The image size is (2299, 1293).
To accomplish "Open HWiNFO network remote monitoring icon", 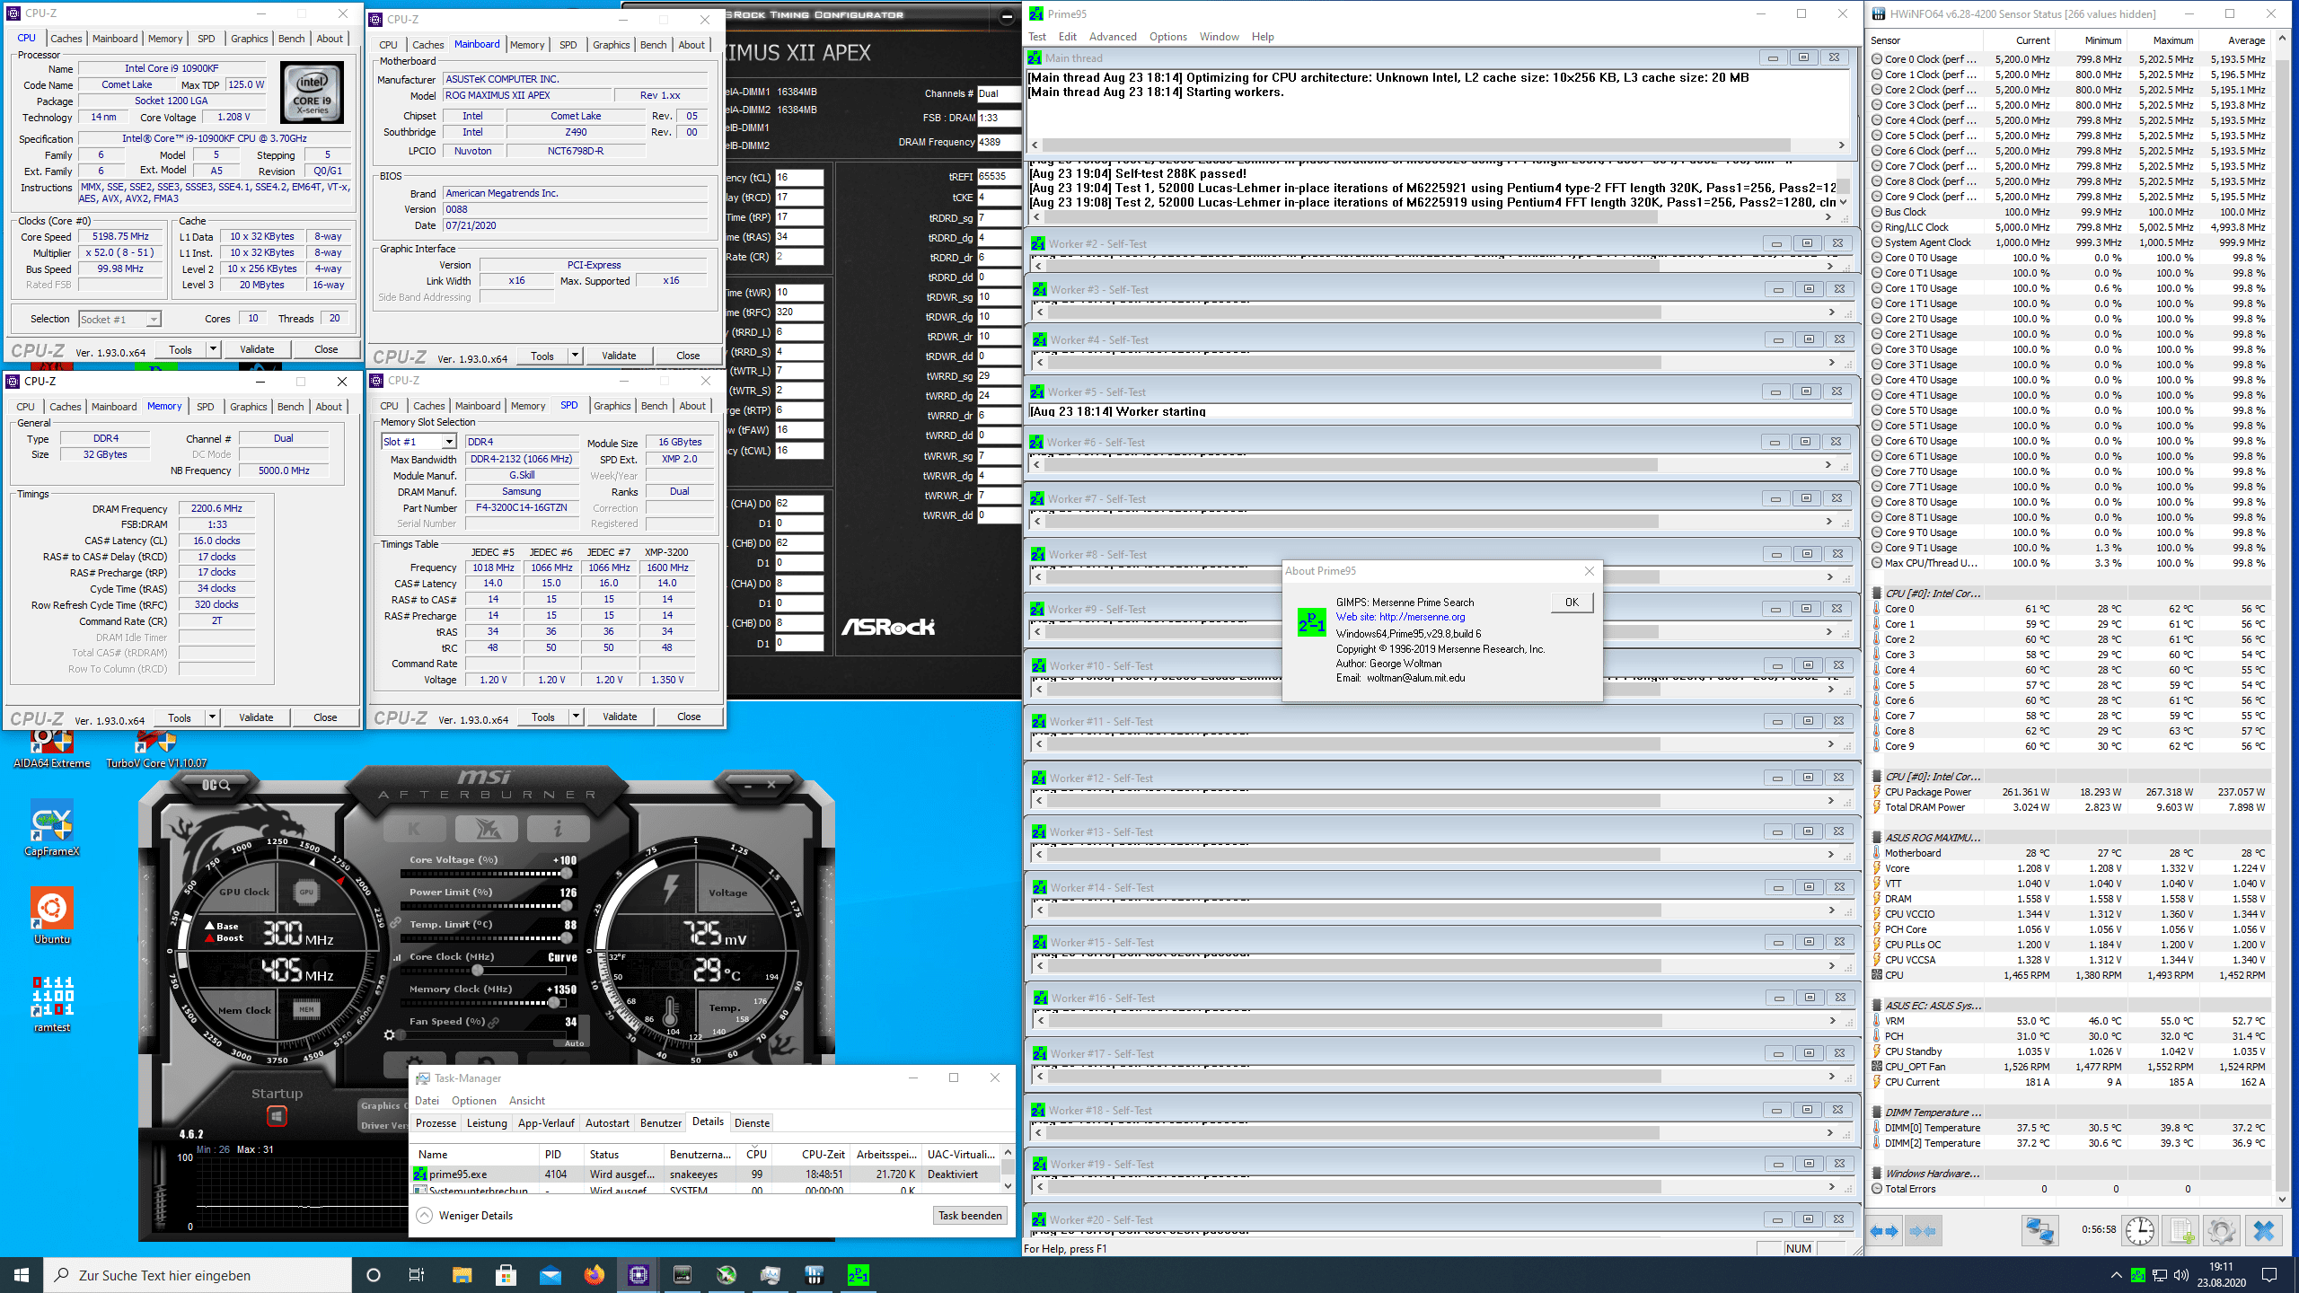I will click(2039, 1231).
